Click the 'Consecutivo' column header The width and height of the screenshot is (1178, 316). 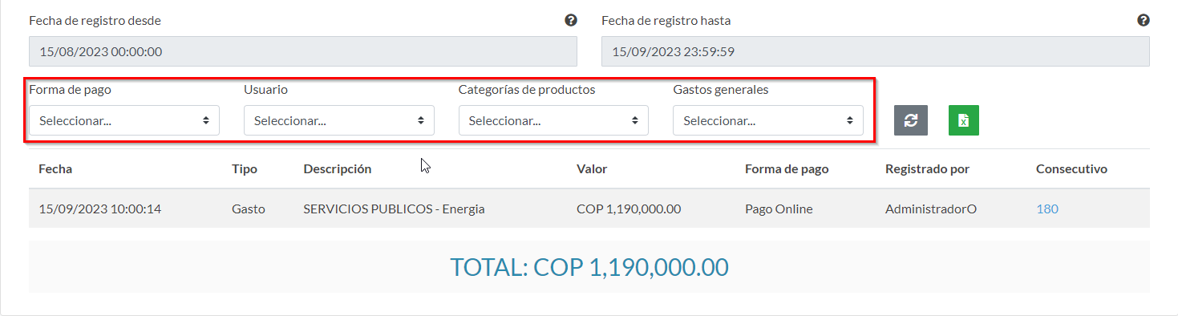(x=1071, y=169)
